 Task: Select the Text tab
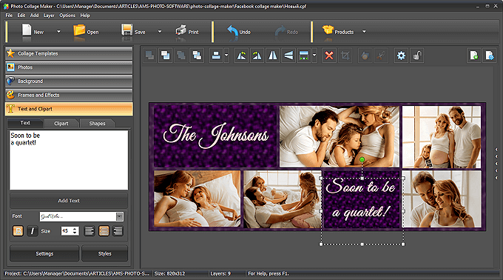(x=25, y=123)
